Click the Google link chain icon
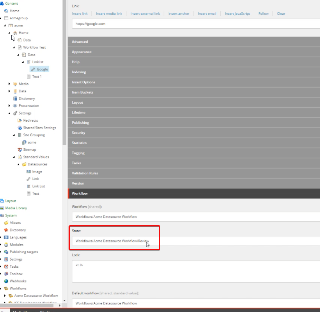Screen dimensions: 320x312 pos(33,69)
